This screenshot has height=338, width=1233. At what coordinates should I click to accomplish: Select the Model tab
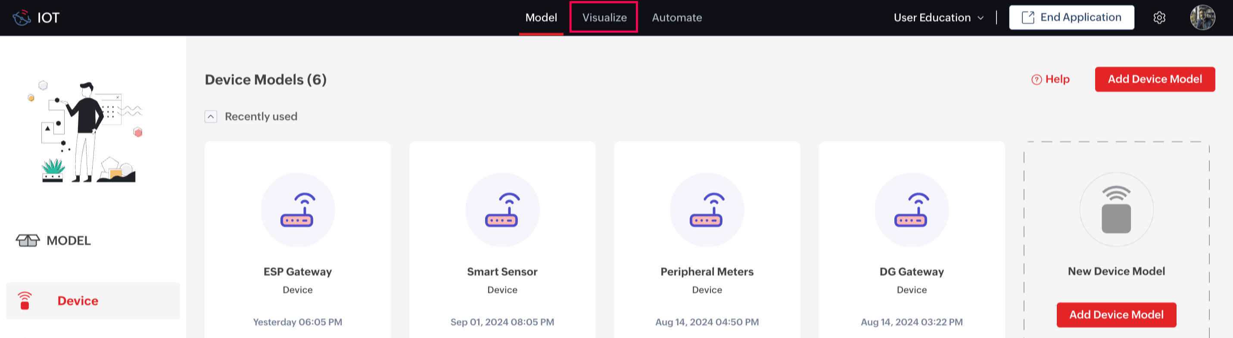tap(541, 18)
